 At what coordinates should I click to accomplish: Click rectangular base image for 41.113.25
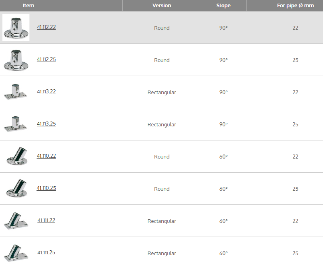16,124
